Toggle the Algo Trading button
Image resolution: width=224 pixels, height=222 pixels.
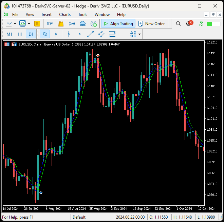tap(118, 23)
